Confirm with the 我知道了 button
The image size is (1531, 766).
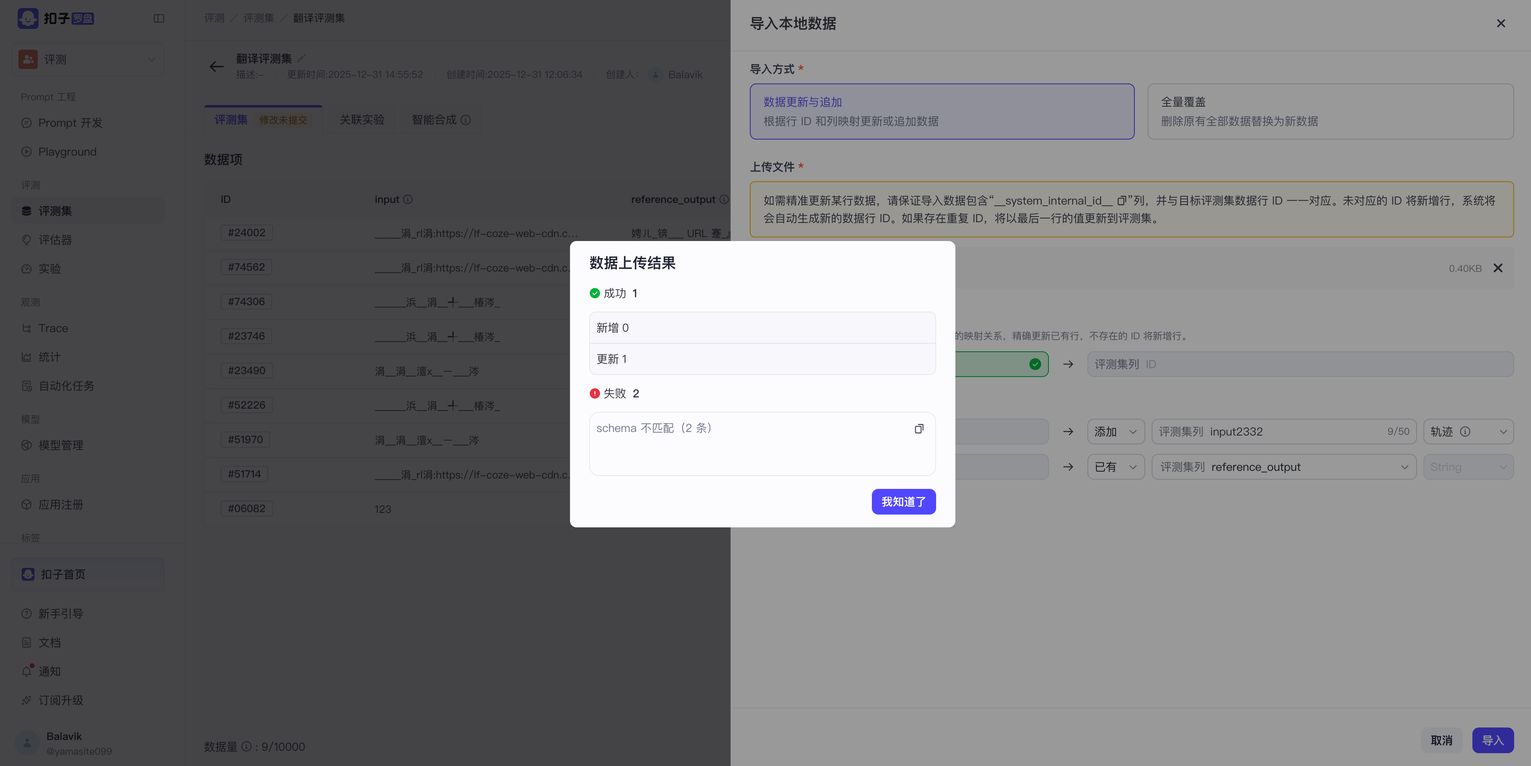903,502
